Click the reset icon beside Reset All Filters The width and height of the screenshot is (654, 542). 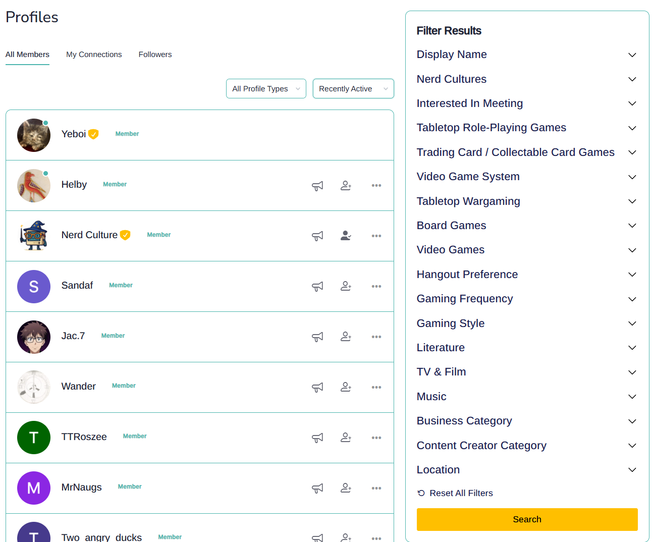[x=421, y=493]
